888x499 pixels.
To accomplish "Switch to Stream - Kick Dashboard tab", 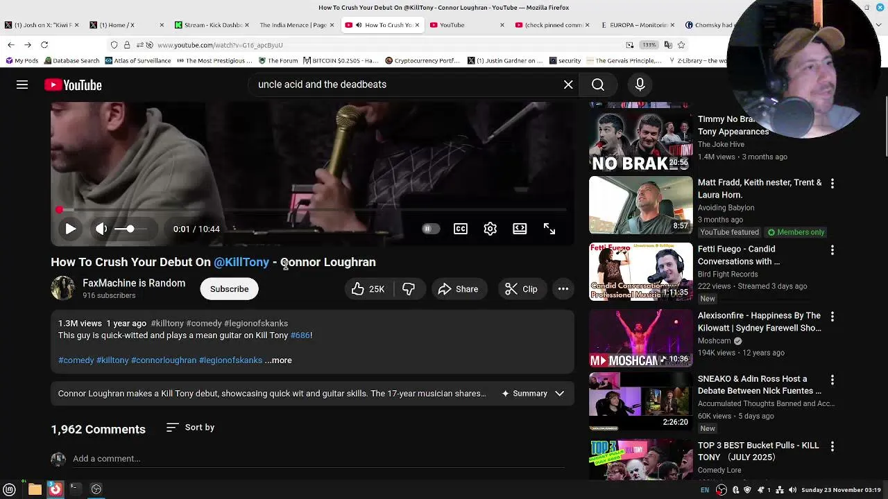I will point(210,25).
